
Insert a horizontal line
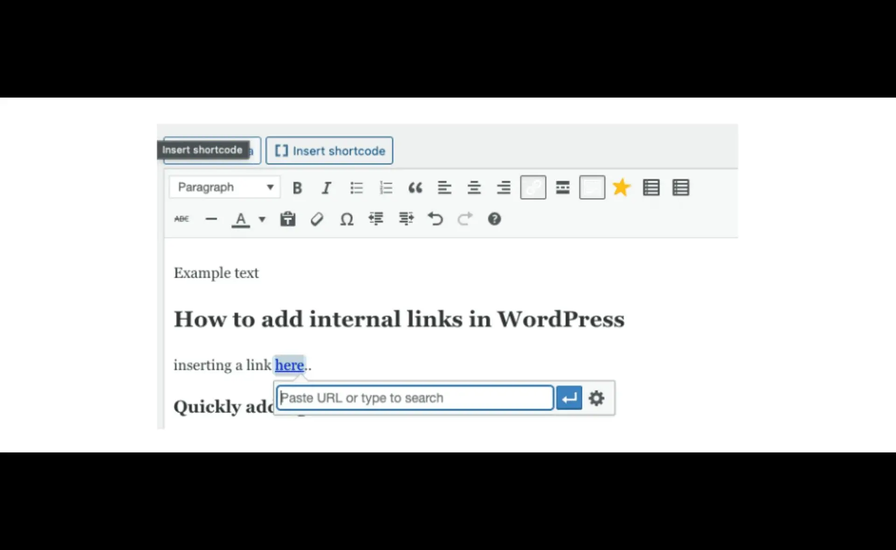point(211,219)
